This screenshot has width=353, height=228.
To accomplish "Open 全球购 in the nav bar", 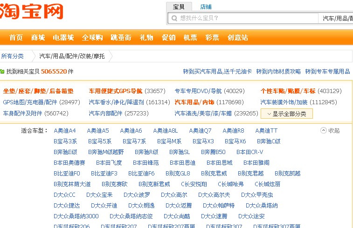I will 92,37.
